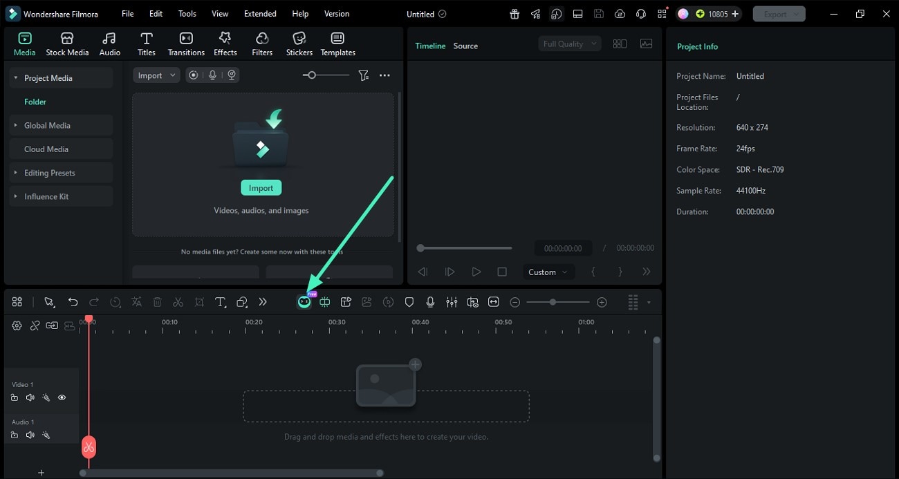Click the preview grid layout icon

point(620,44)
